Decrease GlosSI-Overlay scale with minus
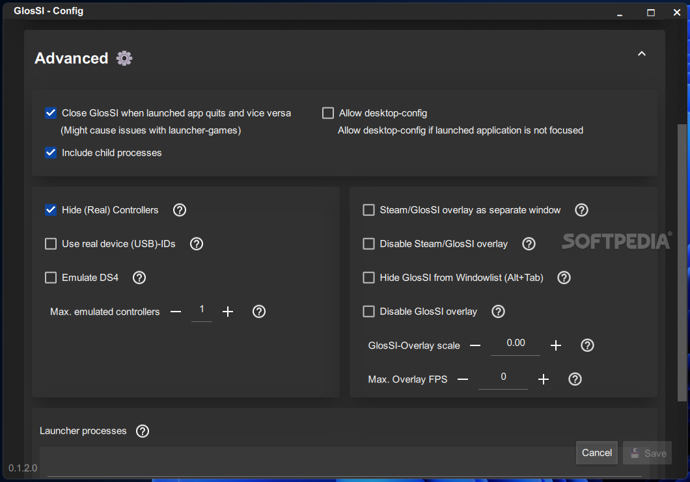The width and height of the screenshot is (690, 482). pyautogui.click(x=475, y=345)
